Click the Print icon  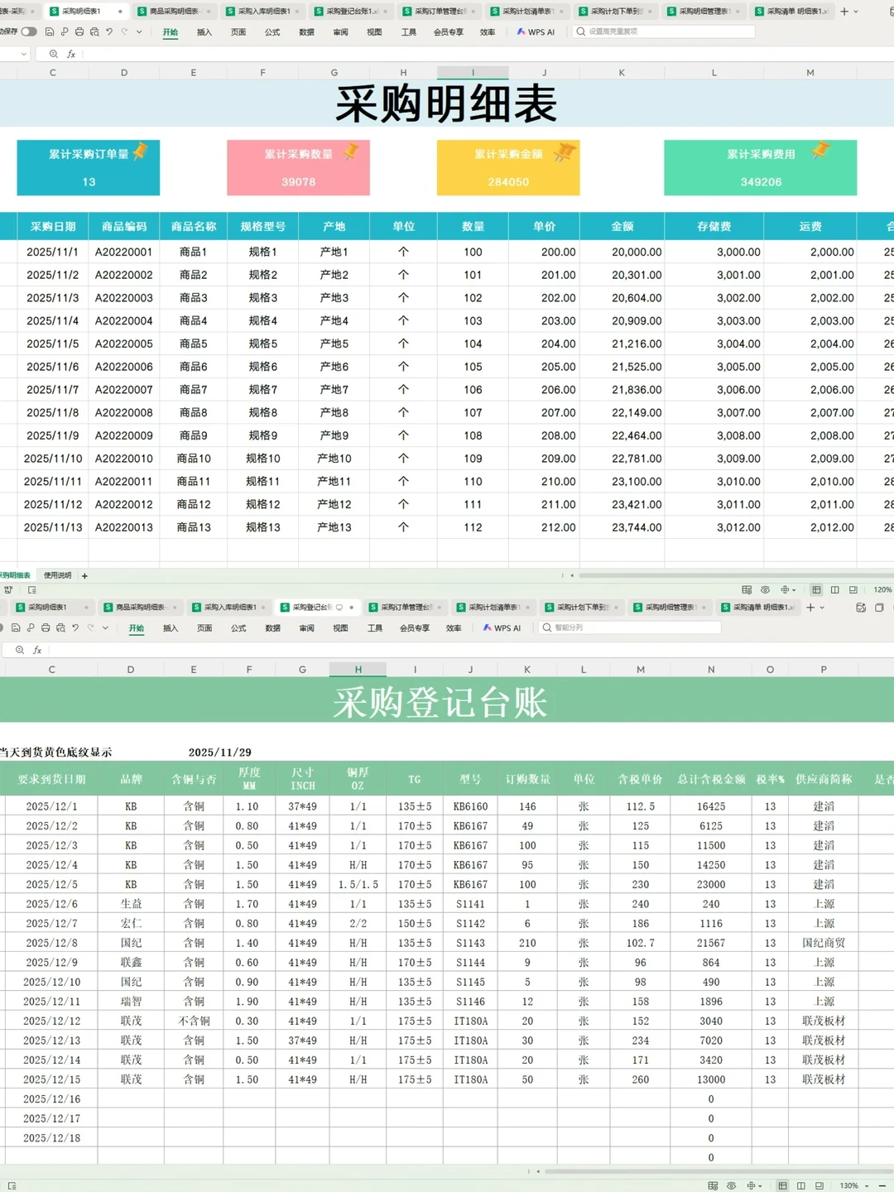[x=79, y=31]
